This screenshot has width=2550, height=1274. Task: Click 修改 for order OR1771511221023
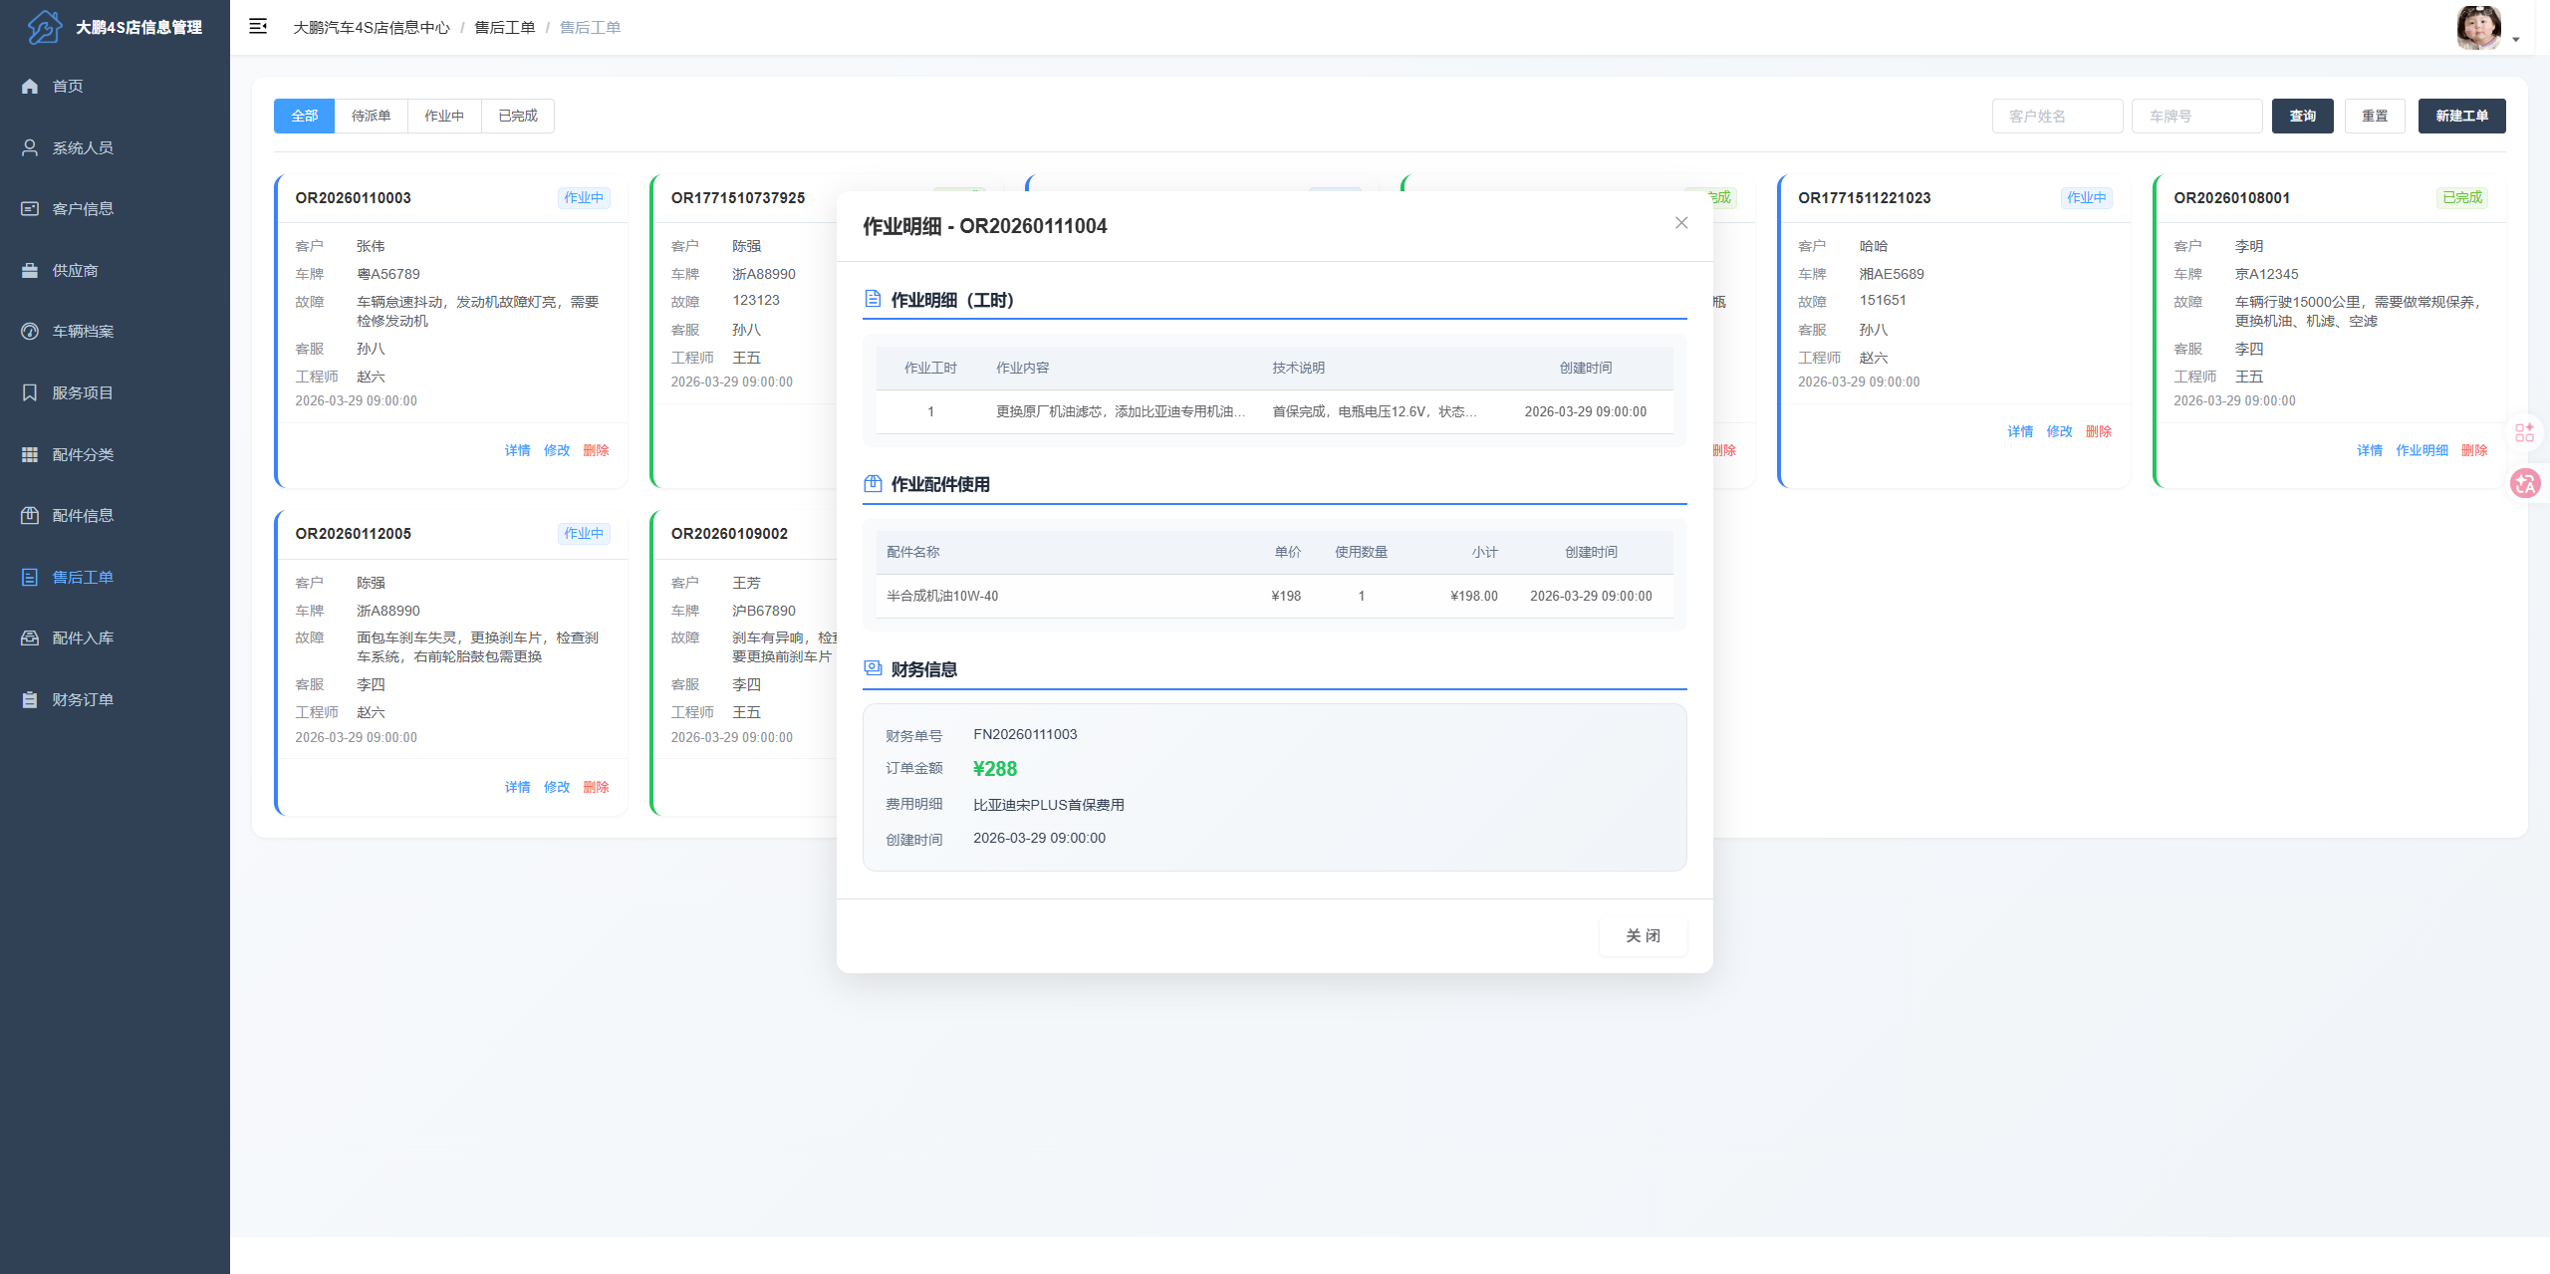2059,431
